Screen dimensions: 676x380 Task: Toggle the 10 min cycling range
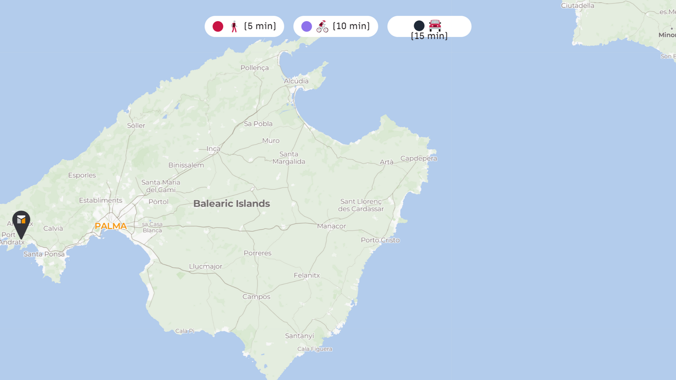tap(351, 26)
